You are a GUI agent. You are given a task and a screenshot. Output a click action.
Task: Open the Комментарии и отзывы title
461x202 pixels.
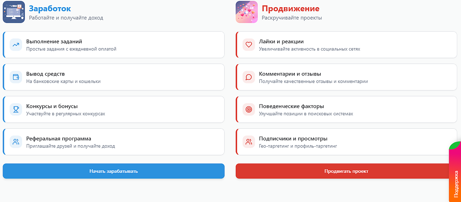[x=290, y=74]
